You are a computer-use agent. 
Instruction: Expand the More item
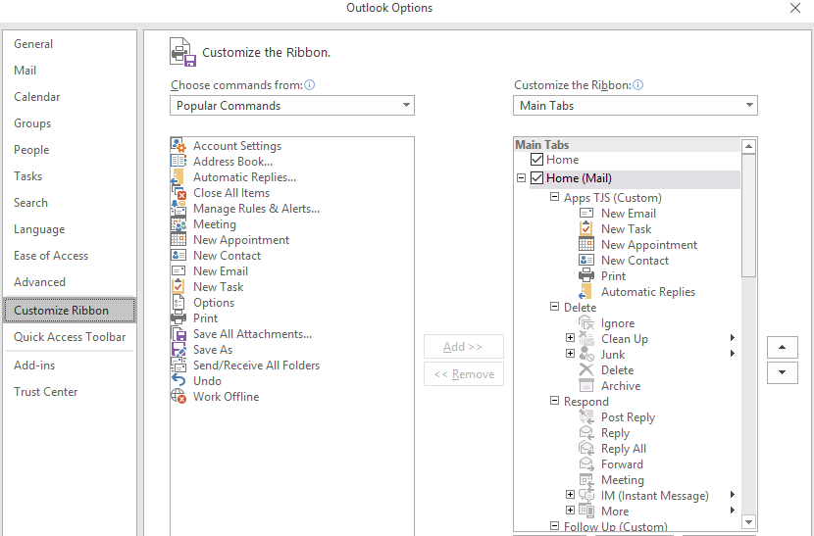pyautogui.click(x=570, y=511)
